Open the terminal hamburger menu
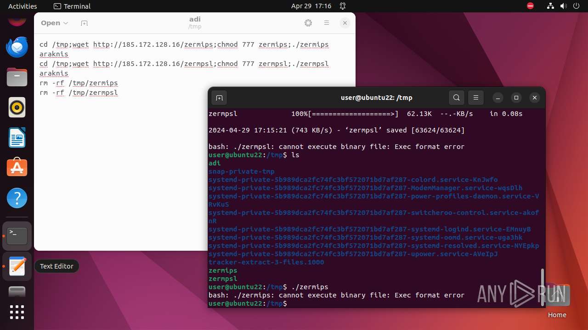The width and height of the screenshot is (588, 330). tap(476, 98)
